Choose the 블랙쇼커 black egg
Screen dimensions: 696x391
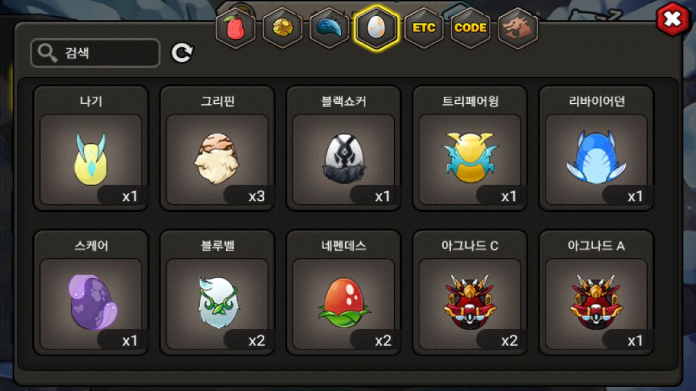344,148
